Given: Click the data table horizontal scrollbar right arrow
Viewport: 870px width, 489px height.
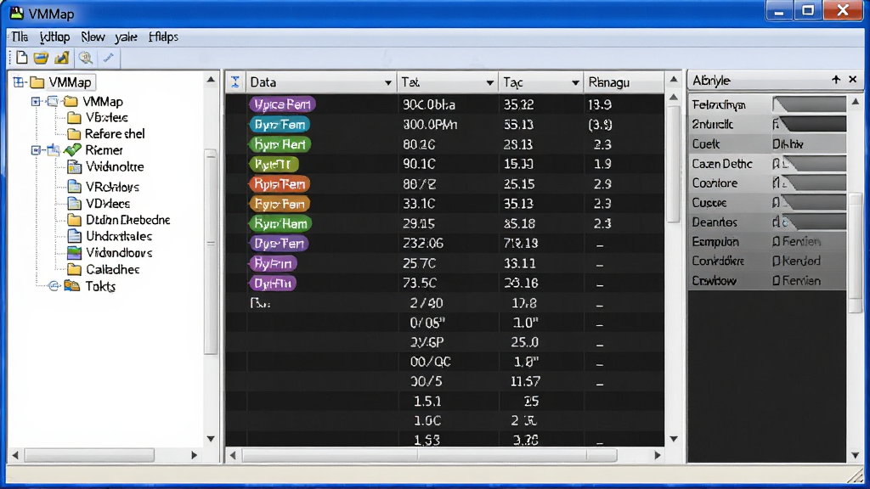Looking at the screenshot, I should pyautogui.click(x=658, y=455).
